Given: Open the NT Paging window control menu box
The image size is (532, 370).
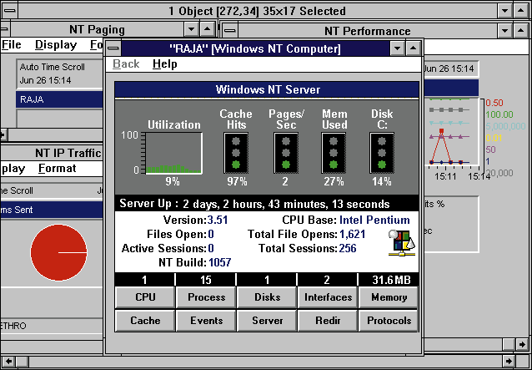Looking at the screenshot, I should (x=5, y=29).
